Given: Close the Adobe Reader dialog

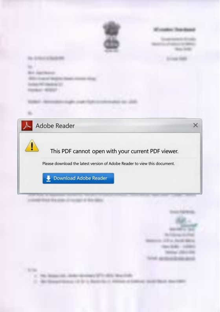Looking at the screenshot, I should pos(196,125).
